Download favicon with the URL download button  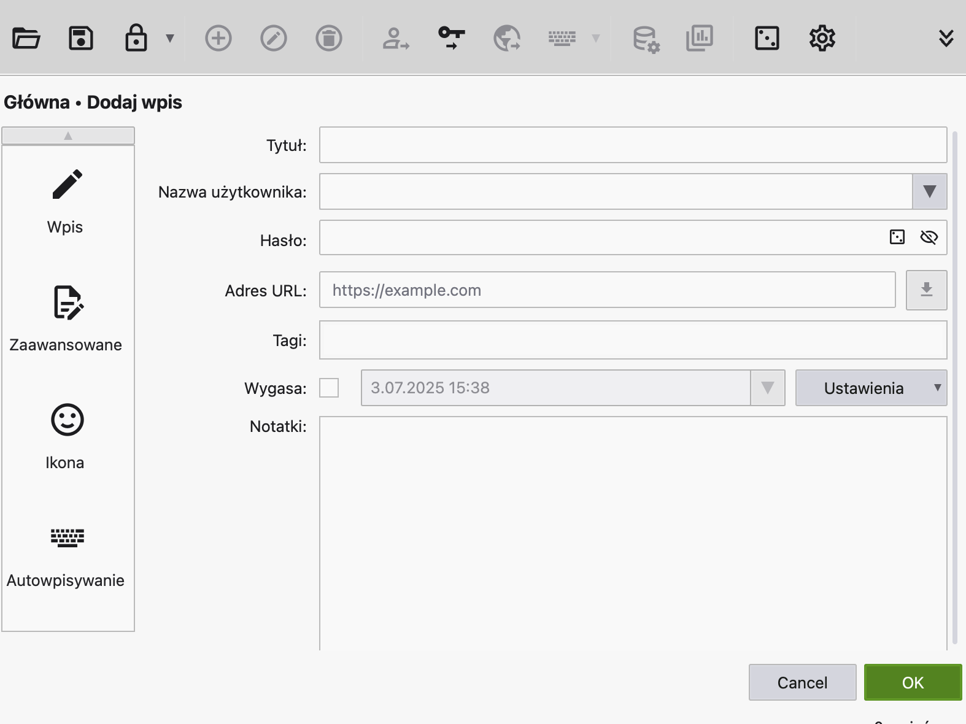coord(926,290)
